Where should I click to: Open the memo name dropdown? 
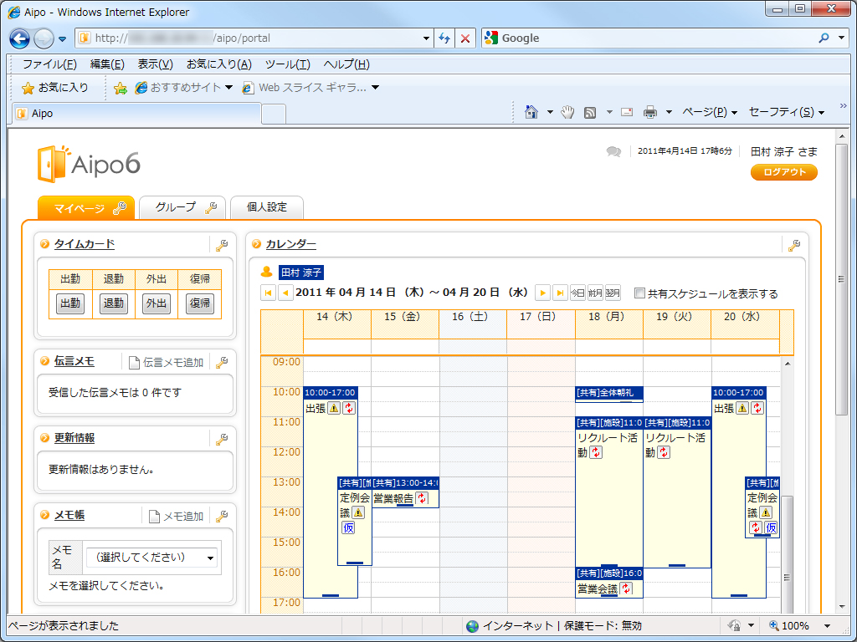click(x=152, y=558)
